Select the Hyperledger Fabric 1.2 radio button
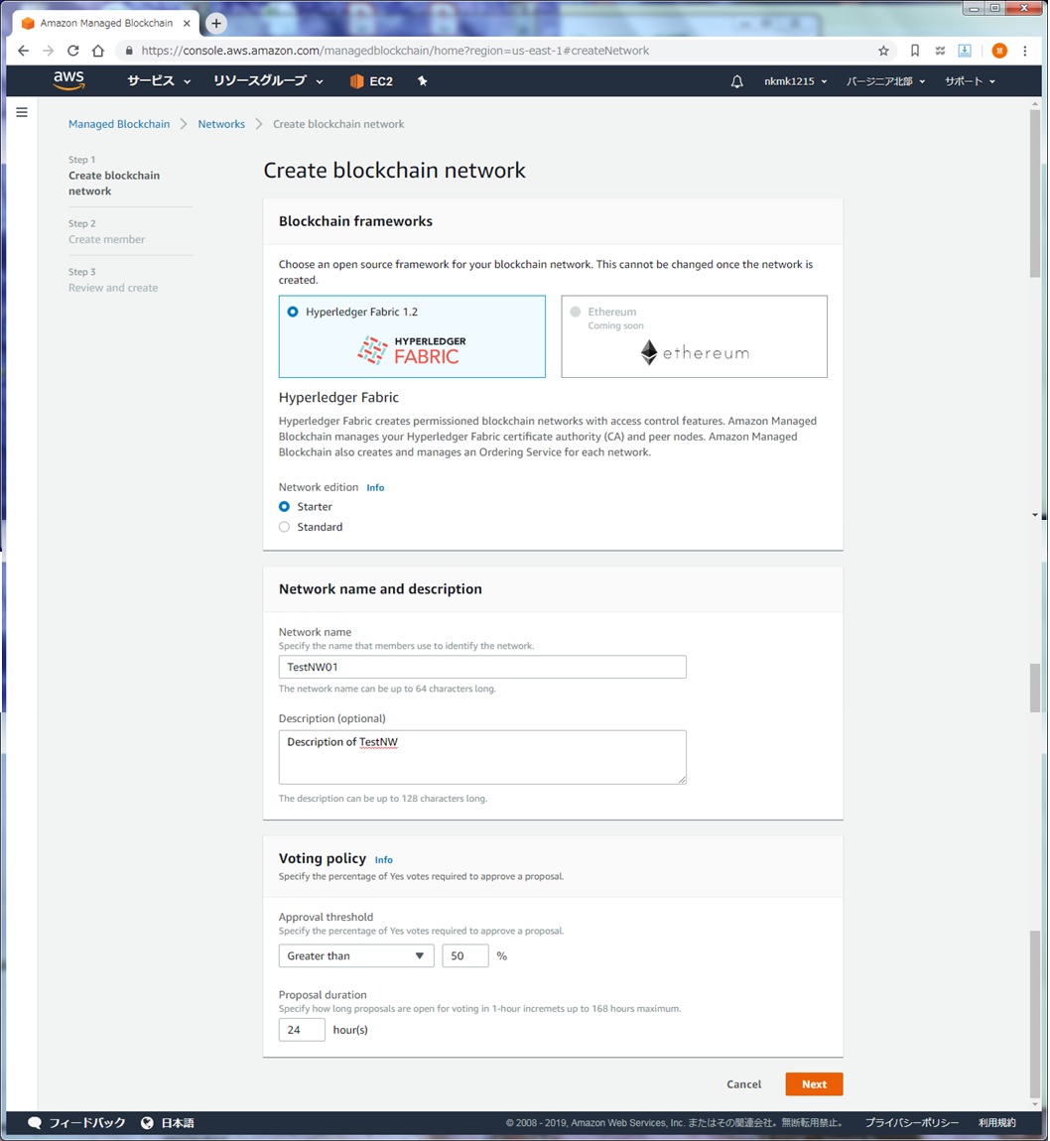This screenshot has height=1141, width=1050. (293, 312)
